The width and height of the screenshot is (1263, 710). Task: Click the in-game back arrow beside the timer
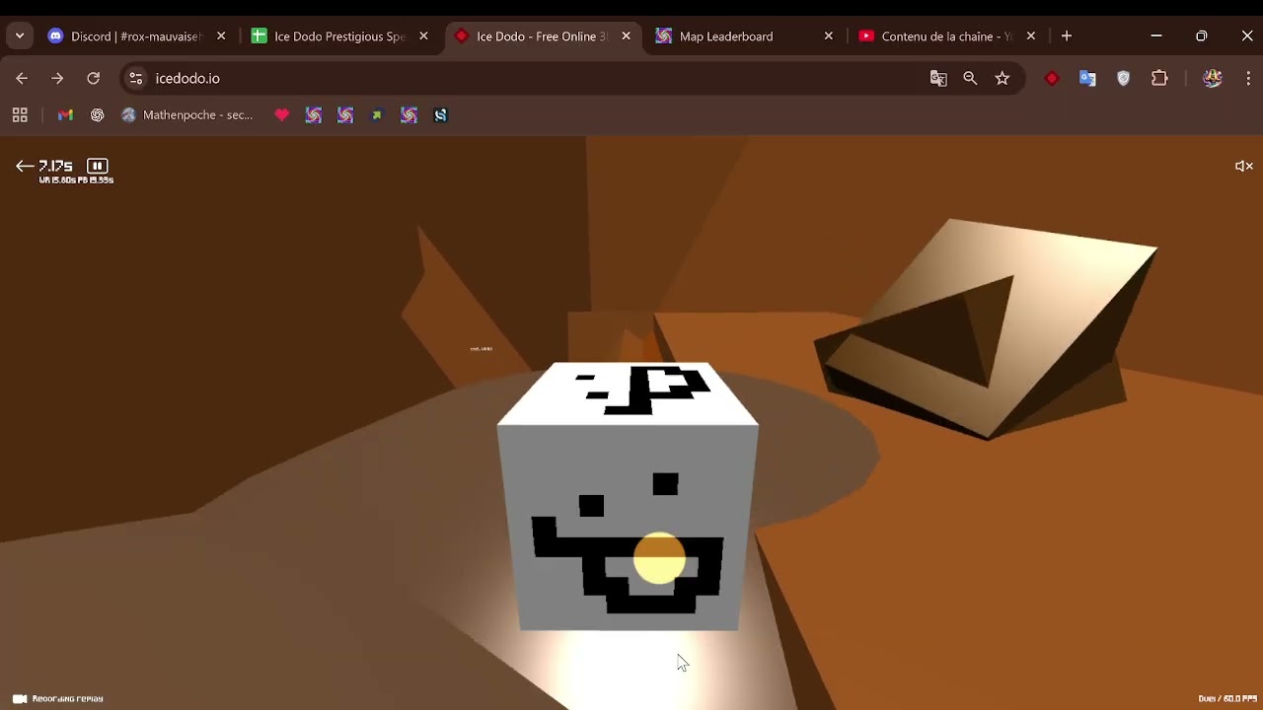25,167
